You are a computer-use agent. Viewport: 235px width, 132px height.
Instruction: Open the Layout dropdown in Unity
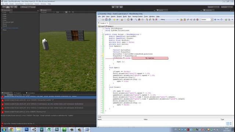227,7
